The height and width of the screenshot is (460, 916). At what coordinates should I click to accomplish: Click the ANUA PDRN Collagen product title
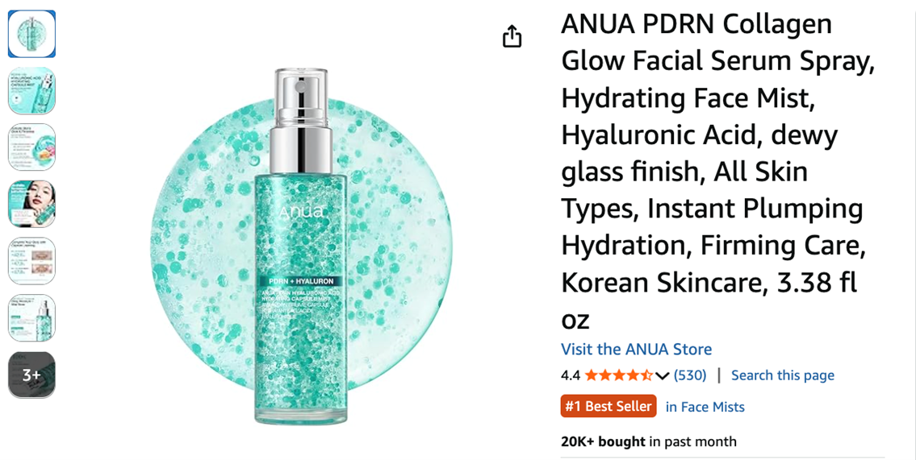coord(718,172)
